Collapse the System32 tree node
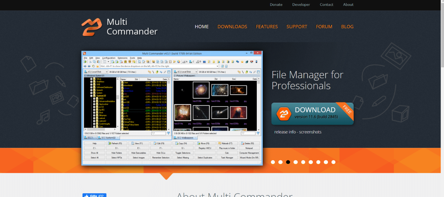 point(91,96)
